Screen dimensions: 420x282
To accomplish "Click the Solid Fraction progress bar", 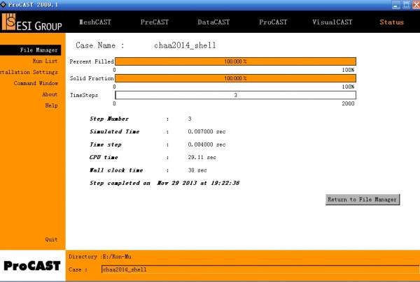I will (x=235, y=78).
